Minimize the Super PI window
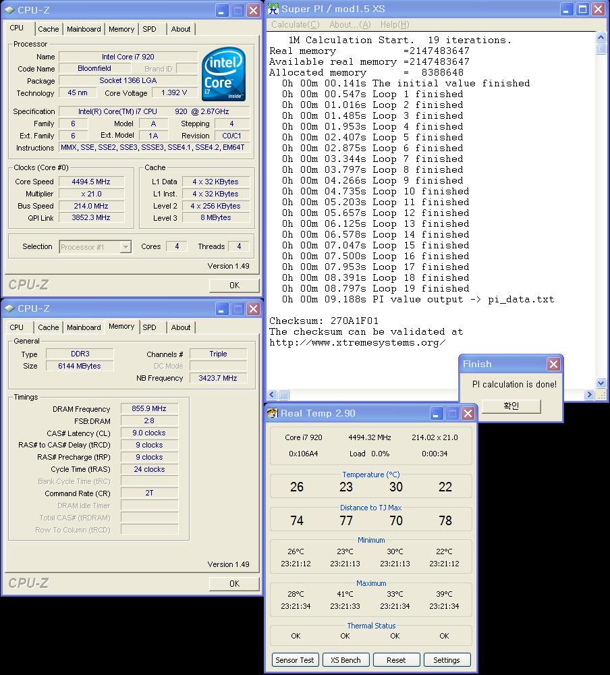This screenshot has width=610, height=675. click(x=566, y=9)
